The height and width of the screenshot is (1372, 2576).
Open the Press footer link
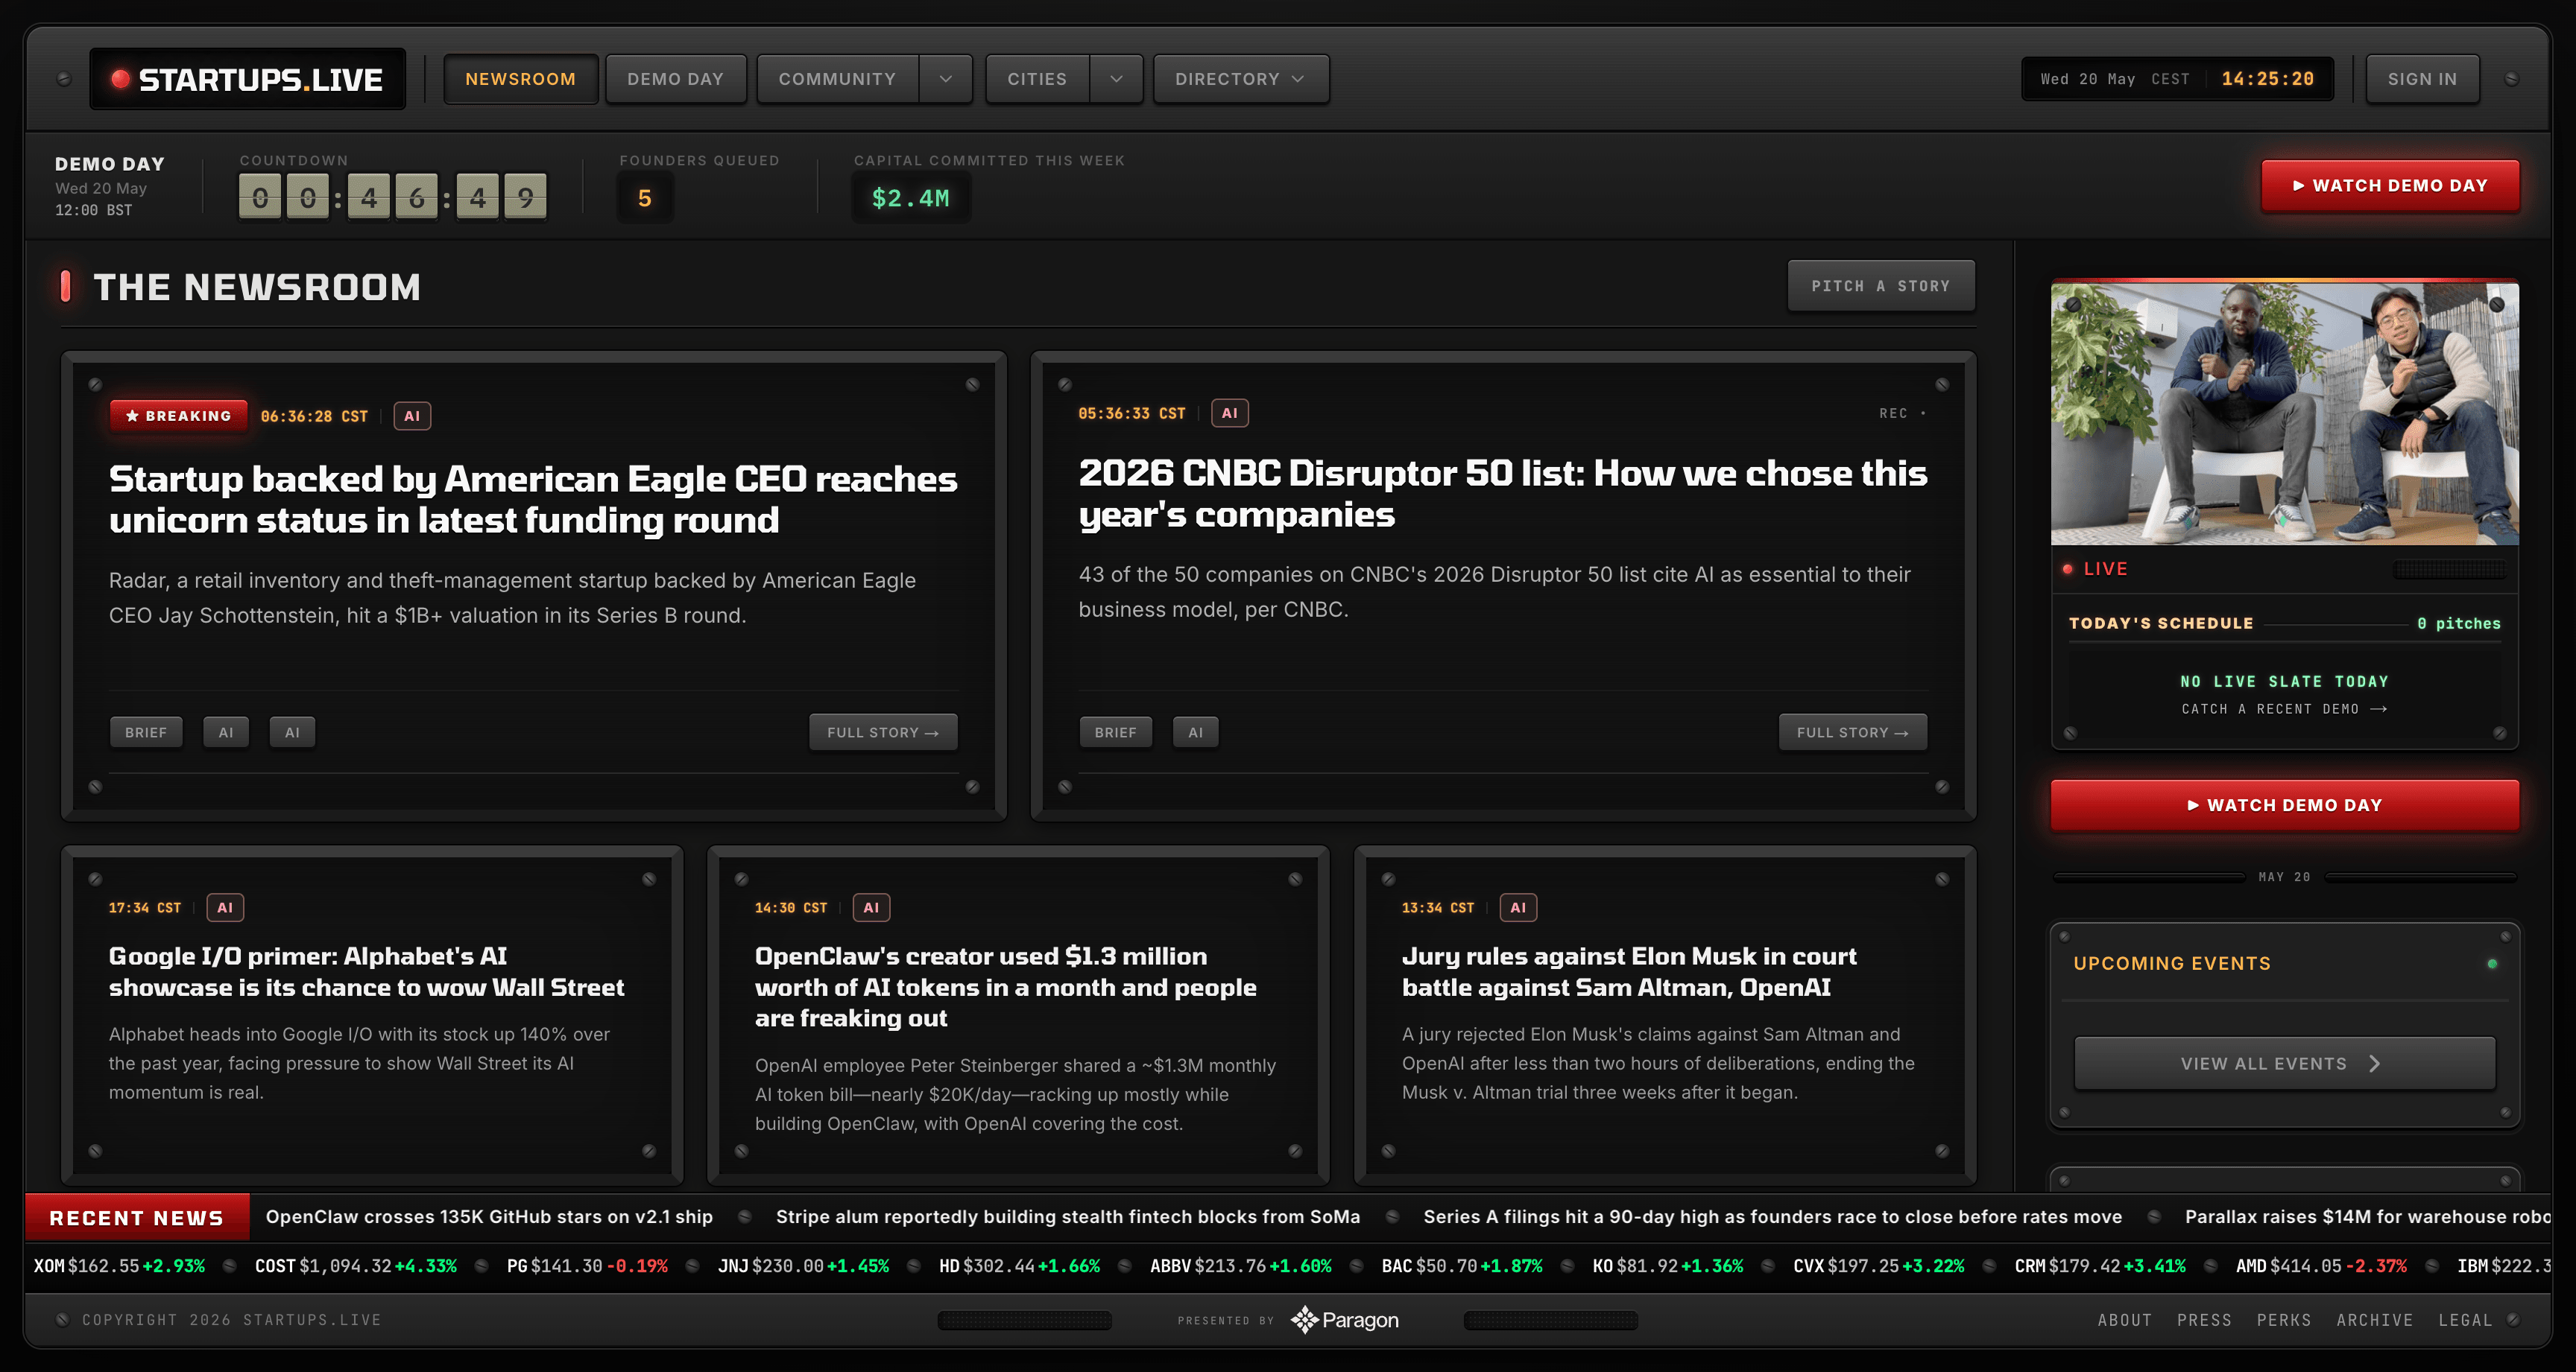tap(2204, 1320)
